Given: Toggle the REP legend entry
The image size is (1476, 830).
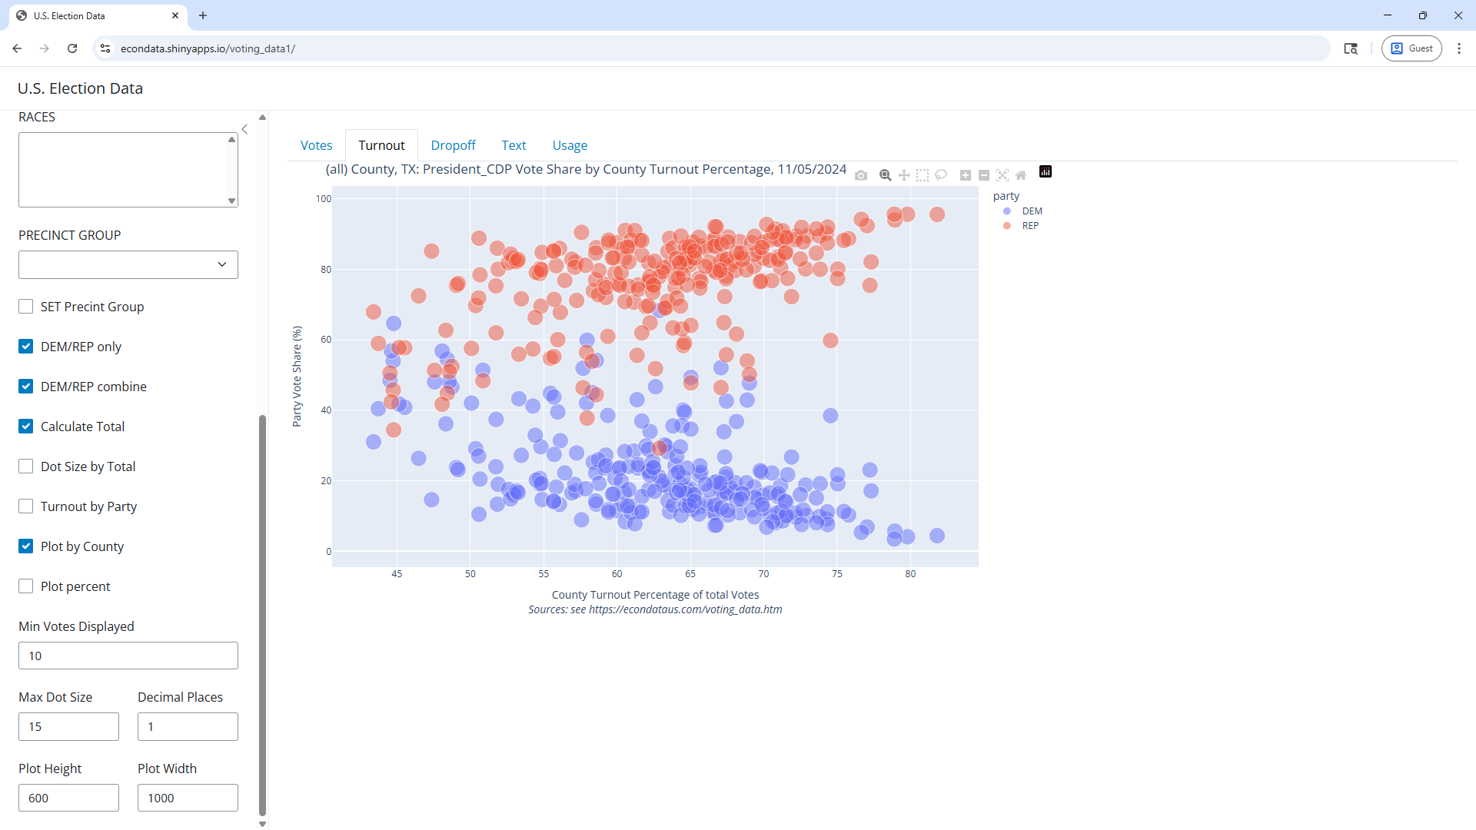Looking at the screenshot, I should click(1029, 226).
